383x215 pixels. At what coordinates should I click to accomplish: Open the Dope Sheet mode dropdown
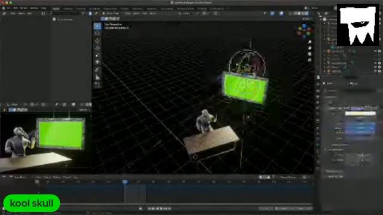(x=19, y=177)
